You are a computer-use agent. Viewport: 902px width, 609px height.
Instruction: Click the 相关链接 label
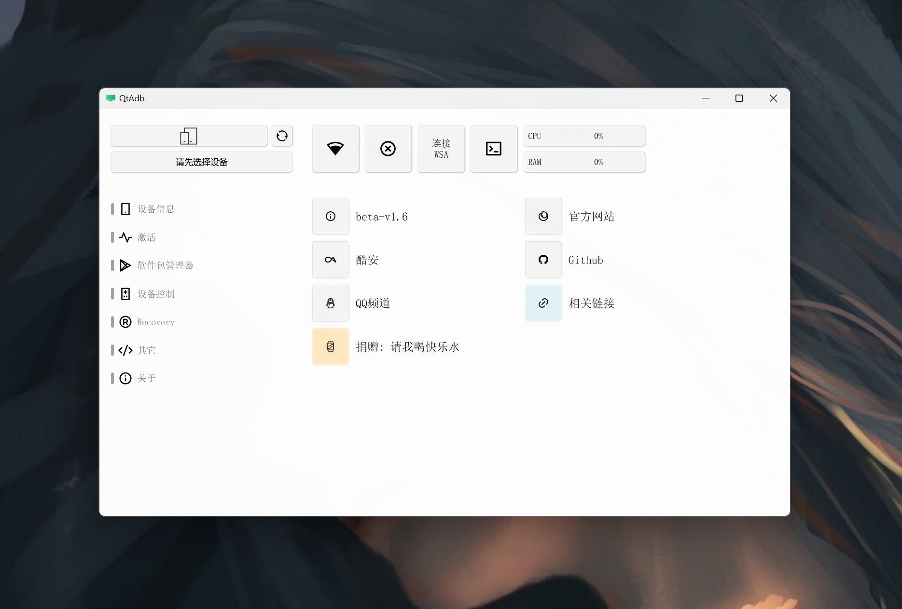point(592,304)
